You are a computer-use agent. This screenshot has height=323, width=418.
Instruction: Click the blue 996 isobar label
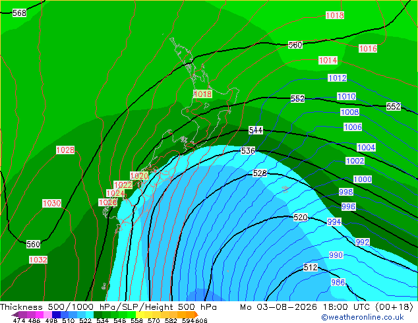coord(348,206)
